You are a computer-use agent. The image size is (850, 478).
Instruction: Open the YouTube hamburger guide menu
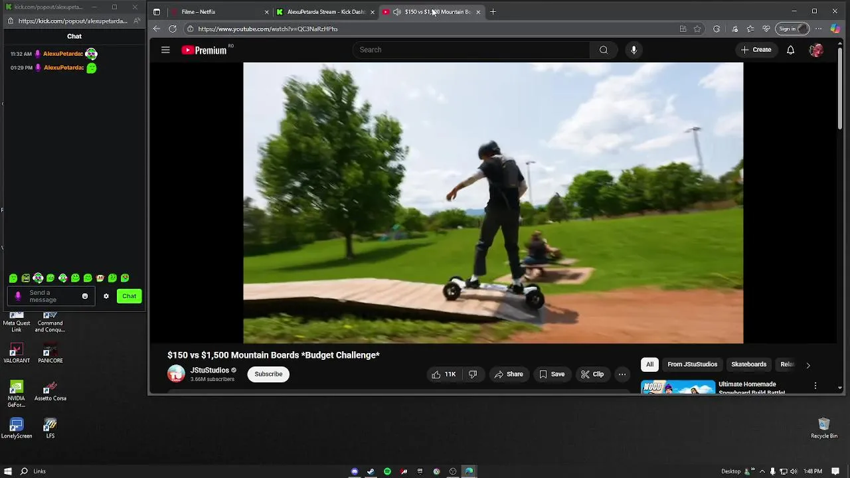pyautogui.click(x=165, y=50)
